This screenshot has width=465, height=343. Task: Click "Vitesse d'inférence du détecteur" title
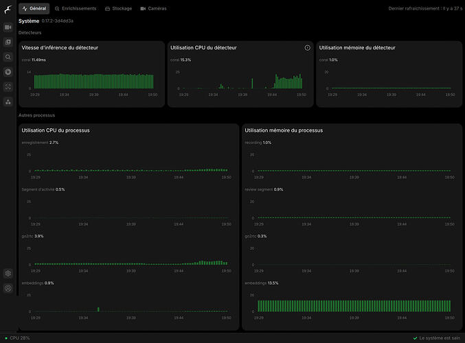[60, 48]
